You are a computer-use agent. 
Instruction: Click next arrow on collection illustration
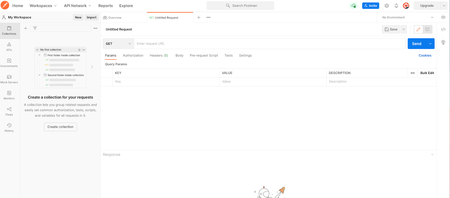tap(92, 67)
